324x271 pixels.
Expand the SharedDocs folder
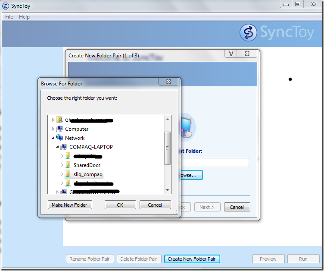click(62, 165)
